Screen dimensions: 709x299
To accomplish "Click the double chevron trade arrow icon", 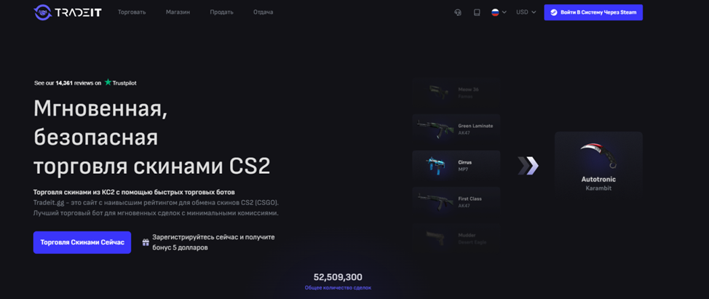I will click(x=528, y=166).
